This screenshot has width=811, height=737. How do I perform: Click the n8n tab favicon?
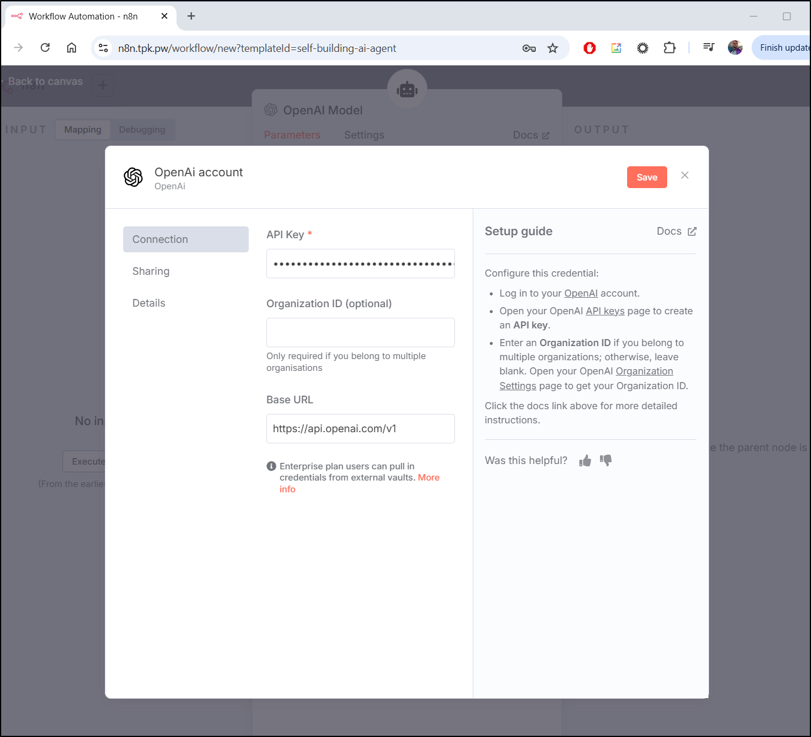[17, 16]
